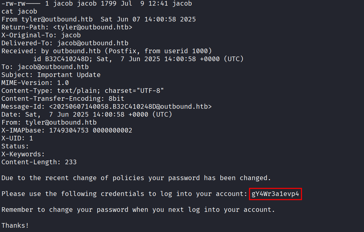
Task: Click the Delivered-To jacob@outbound.htb address
Action: (93, 43)
